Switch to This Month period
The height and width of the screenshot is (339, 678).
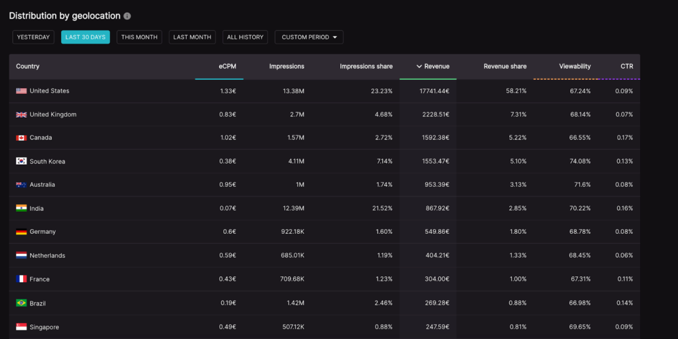click(139, 37)
